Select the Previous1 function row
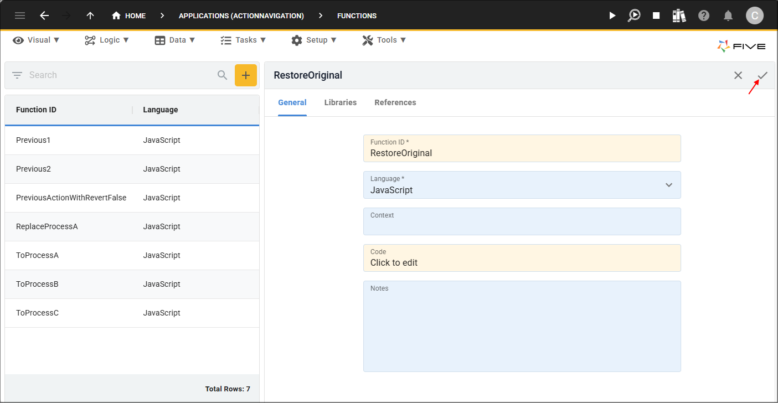 click(x=132, y=141)
